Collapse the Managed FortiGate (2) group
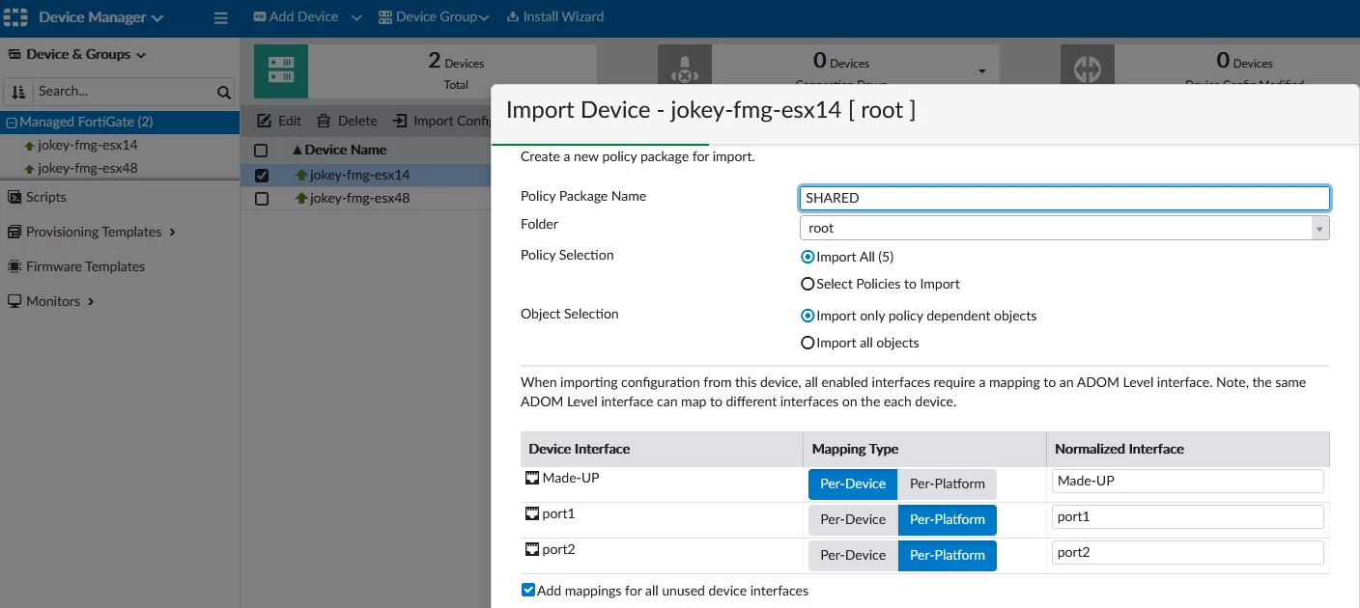 12,123
